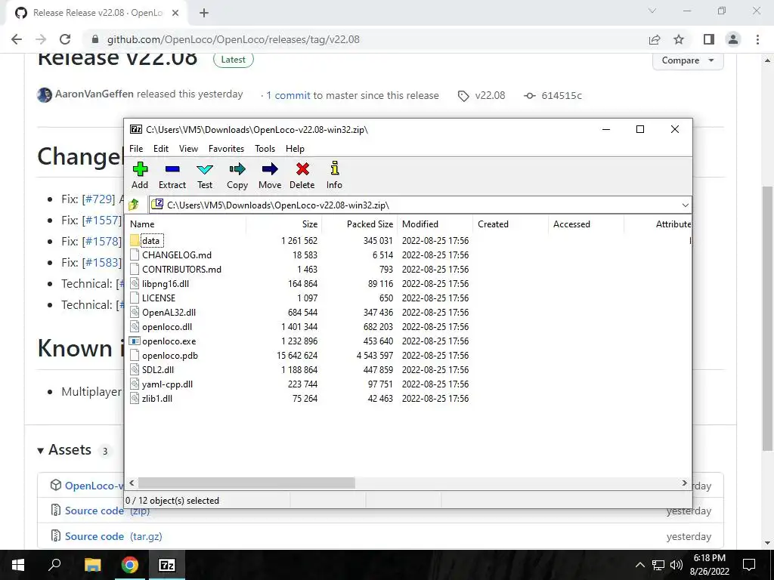Expand the 7-Zip address path dropdown
The height and width of the screenshot is (580, 774).
[685, 205]
